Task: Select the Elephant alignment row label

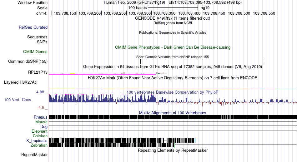Action: (39, 131)
